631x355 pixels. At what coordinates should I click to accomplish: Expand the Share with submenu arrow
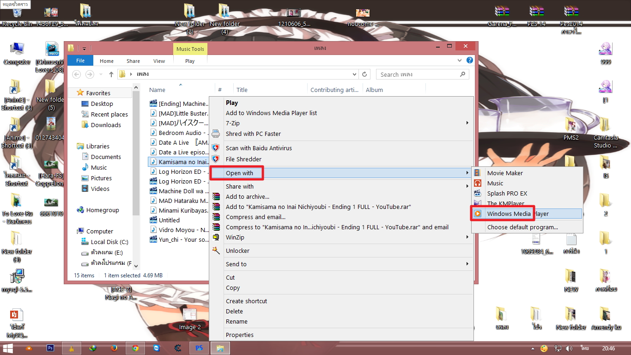(467, 186)
